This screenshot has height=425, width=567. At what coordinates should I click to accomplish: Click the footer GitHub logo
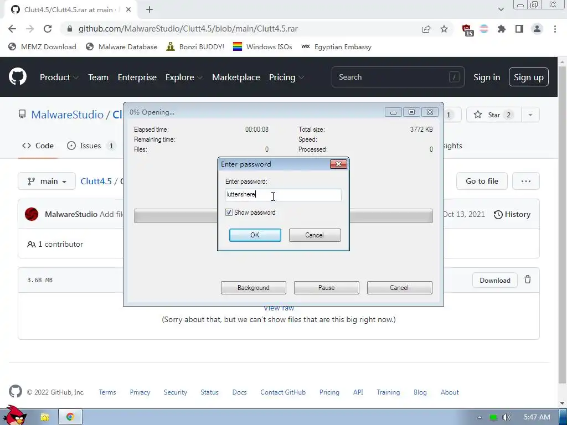click(15, 391)
